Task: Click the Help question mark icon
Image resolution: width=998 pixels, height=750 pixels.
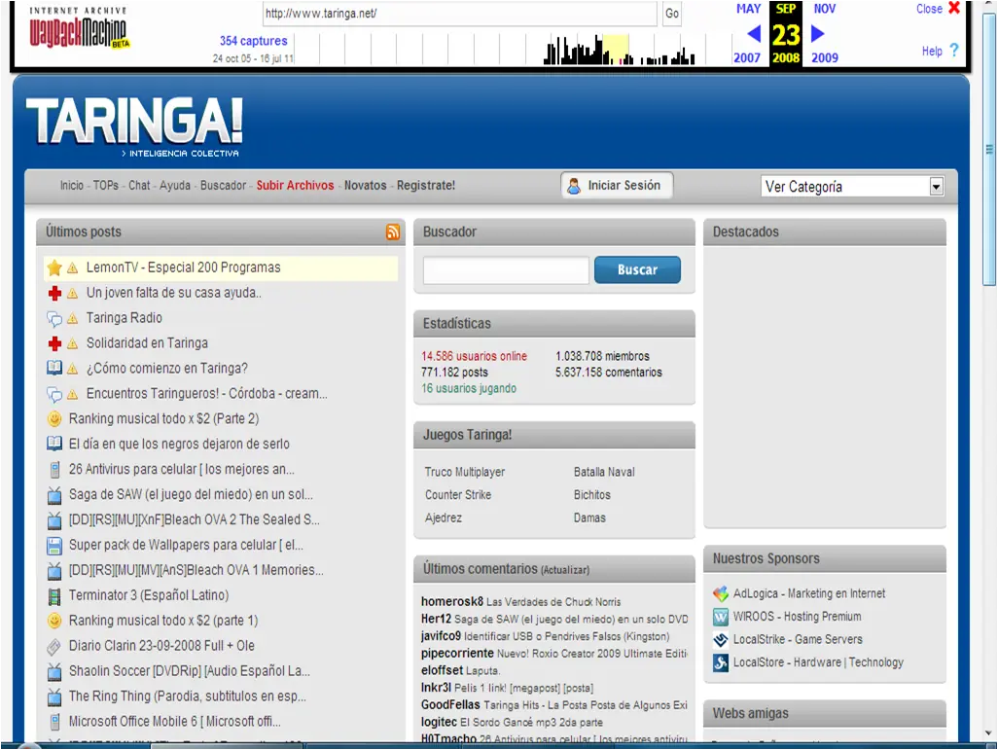Action: point(953,51)
